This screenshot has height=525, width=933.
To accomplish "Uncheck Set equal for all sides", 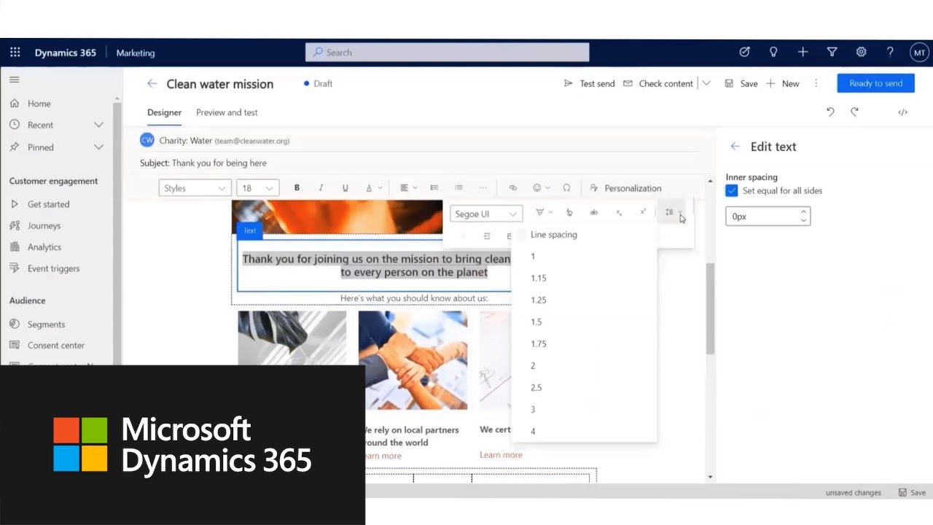I will coord(732,191).
